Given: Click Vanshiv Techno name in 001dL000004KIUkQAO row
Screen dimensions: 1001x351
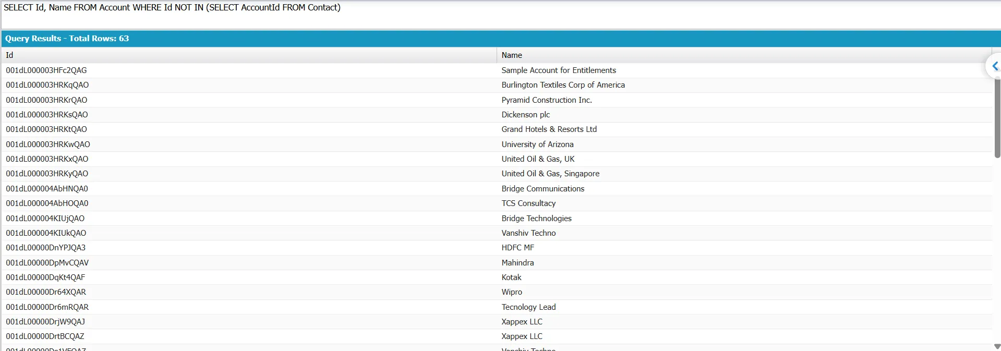Looking at the screenshot, I should (529, 233).
